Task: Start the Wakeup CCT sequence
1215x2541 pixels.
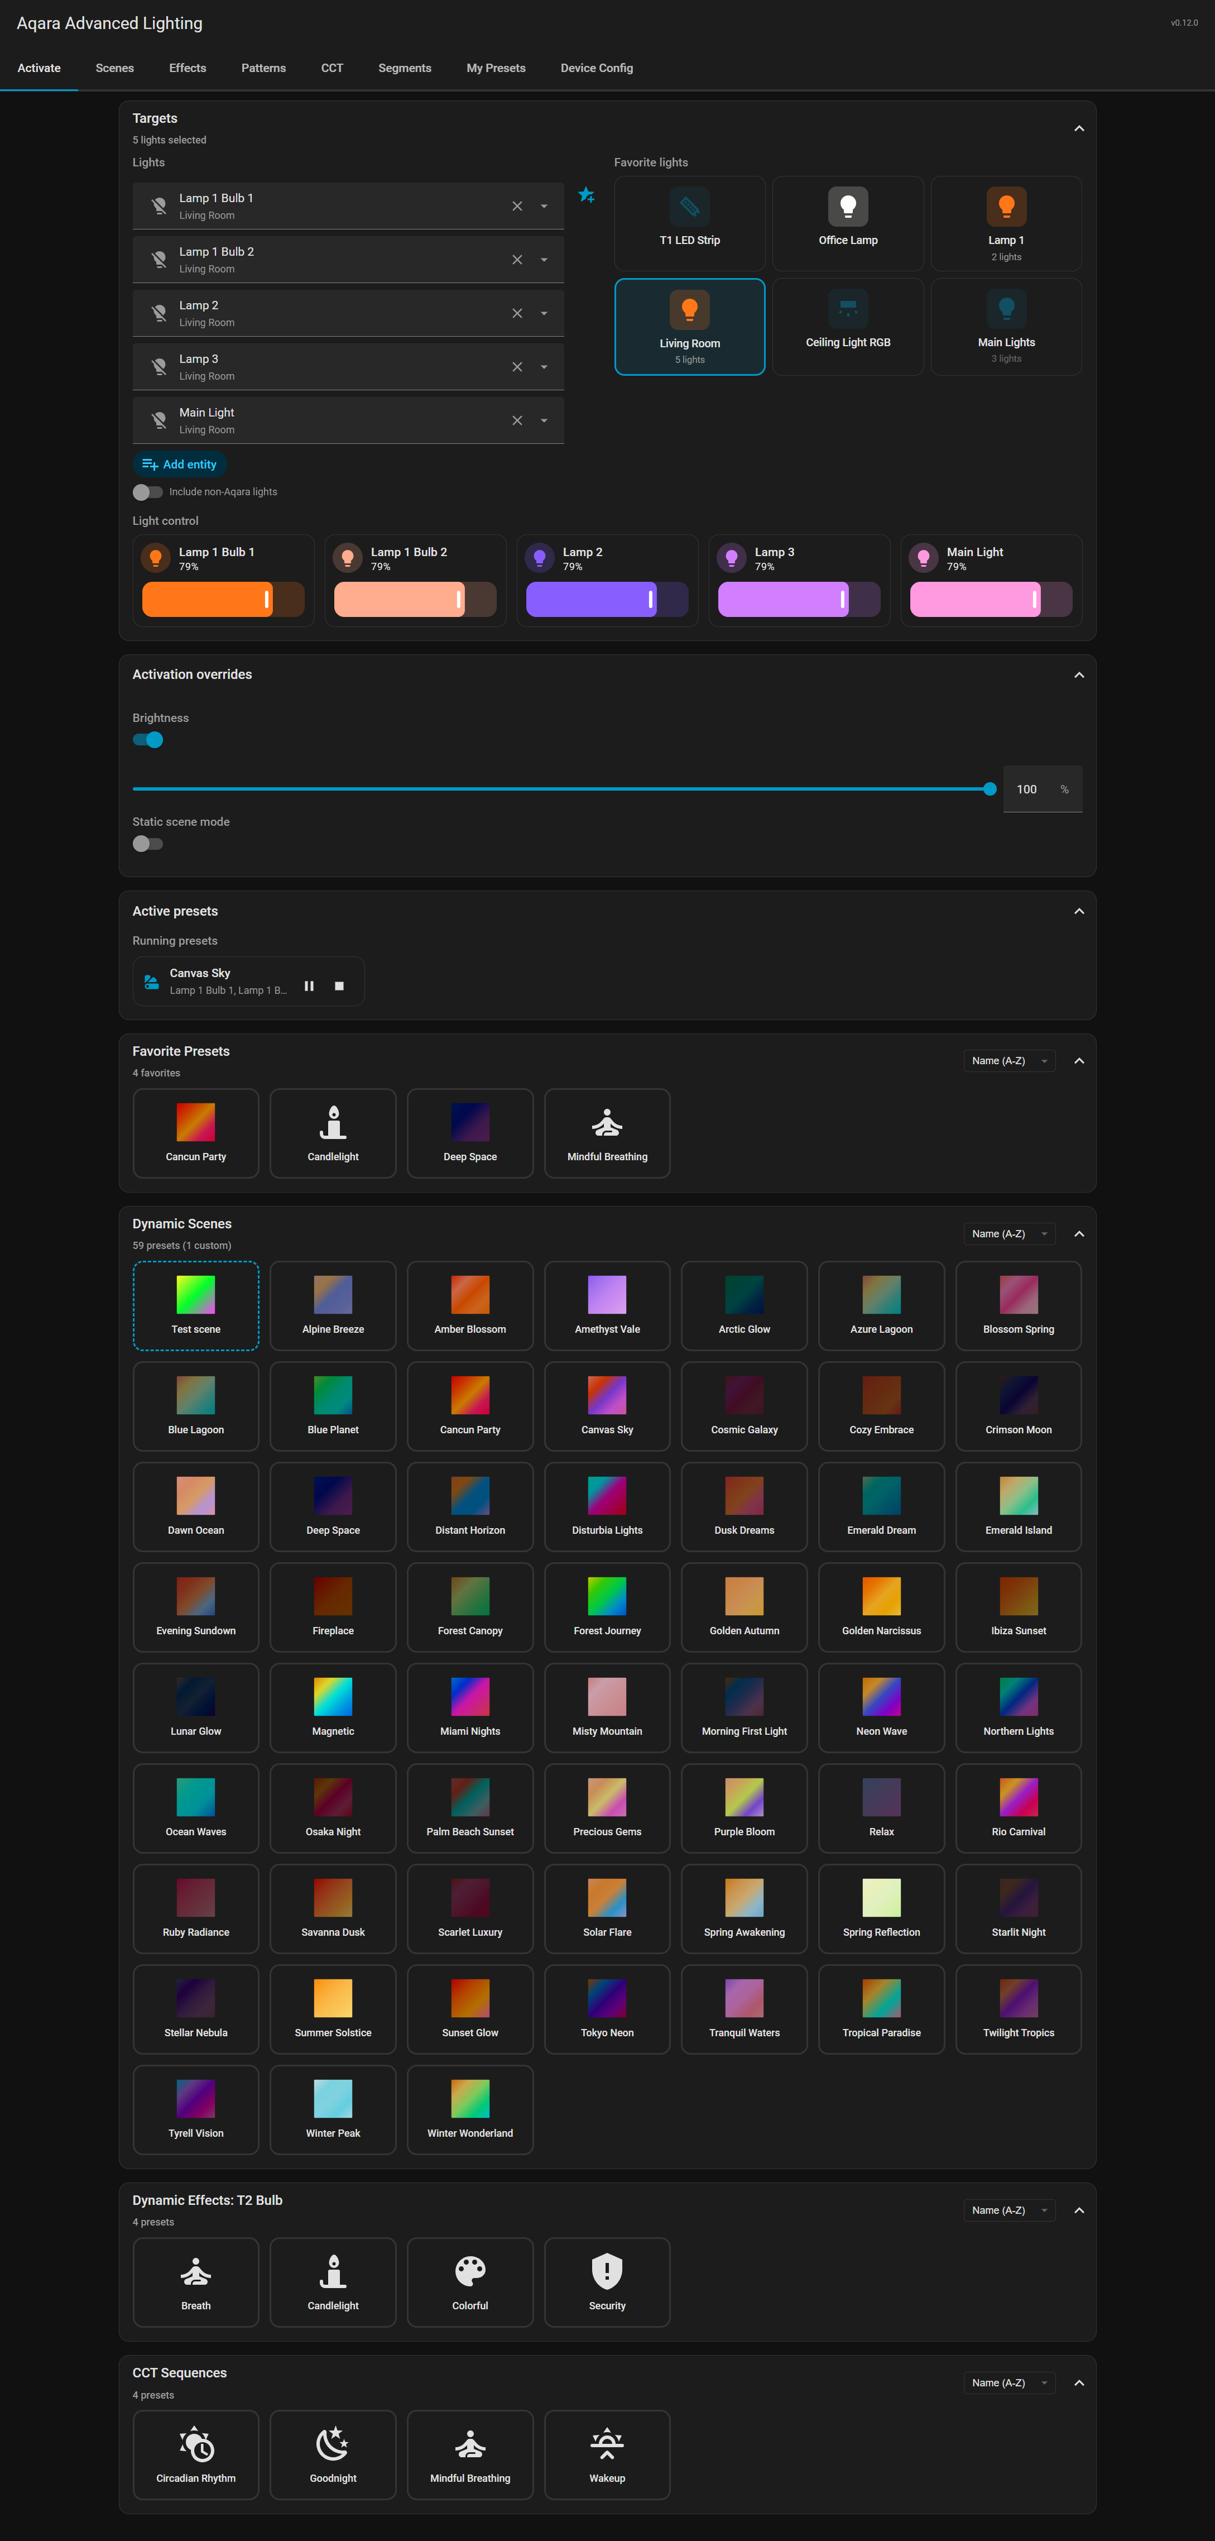Action: click(x=607, y=2454)
